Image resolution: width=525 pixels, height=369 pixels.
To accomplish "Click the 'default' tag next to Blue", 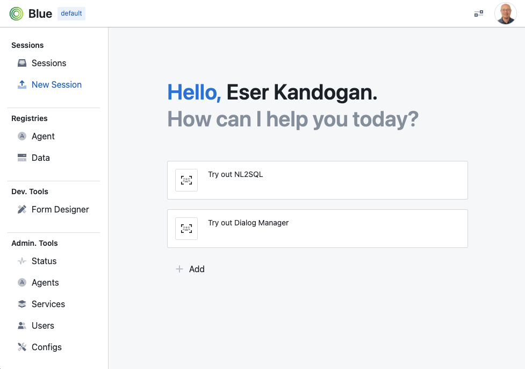I will (71, 13).
